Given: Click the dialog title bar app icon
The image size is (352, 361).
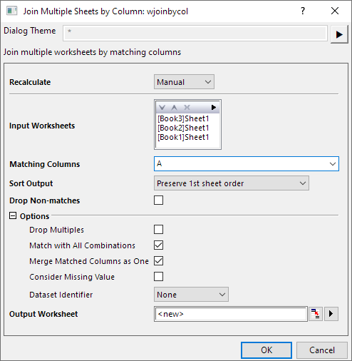Looking at the screenshot, I should click(12, 11).
